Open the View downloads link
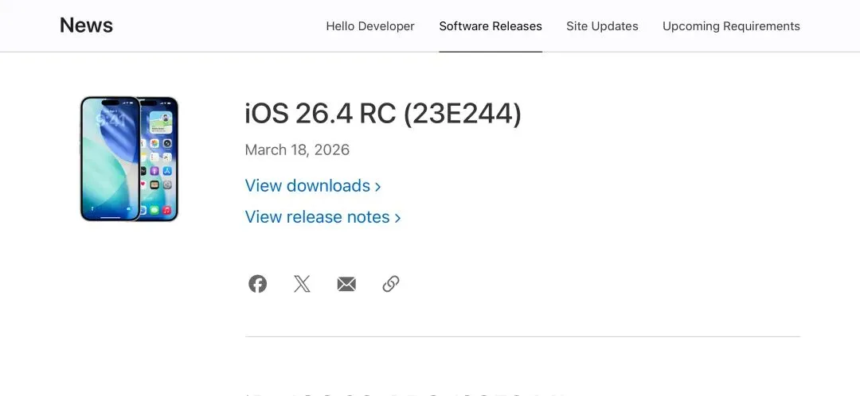 click(313, 186)
